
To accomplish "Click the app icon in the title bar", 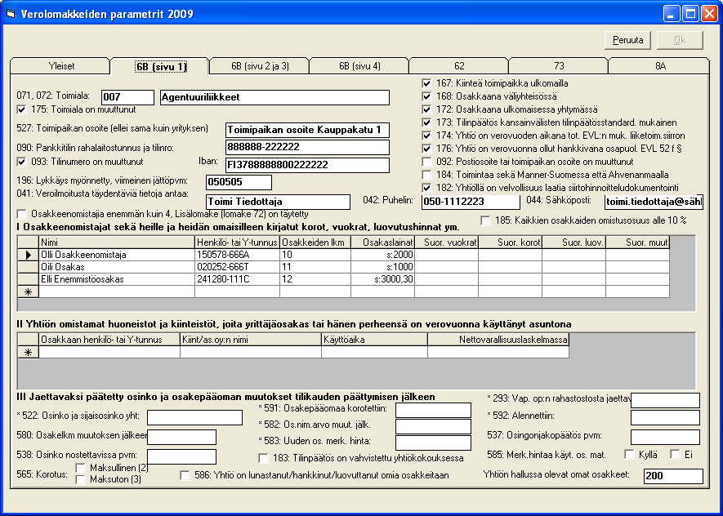I will coord(11,14).
